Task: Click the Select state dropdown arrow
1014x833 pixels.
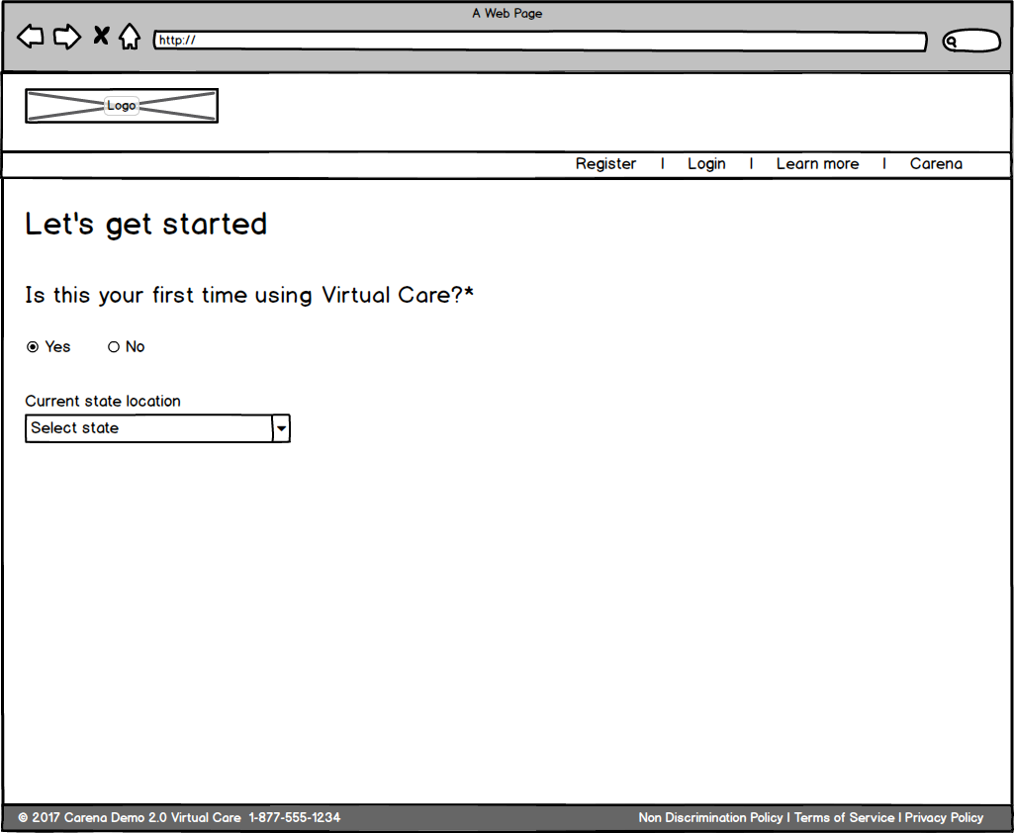Action: [281, 428]
